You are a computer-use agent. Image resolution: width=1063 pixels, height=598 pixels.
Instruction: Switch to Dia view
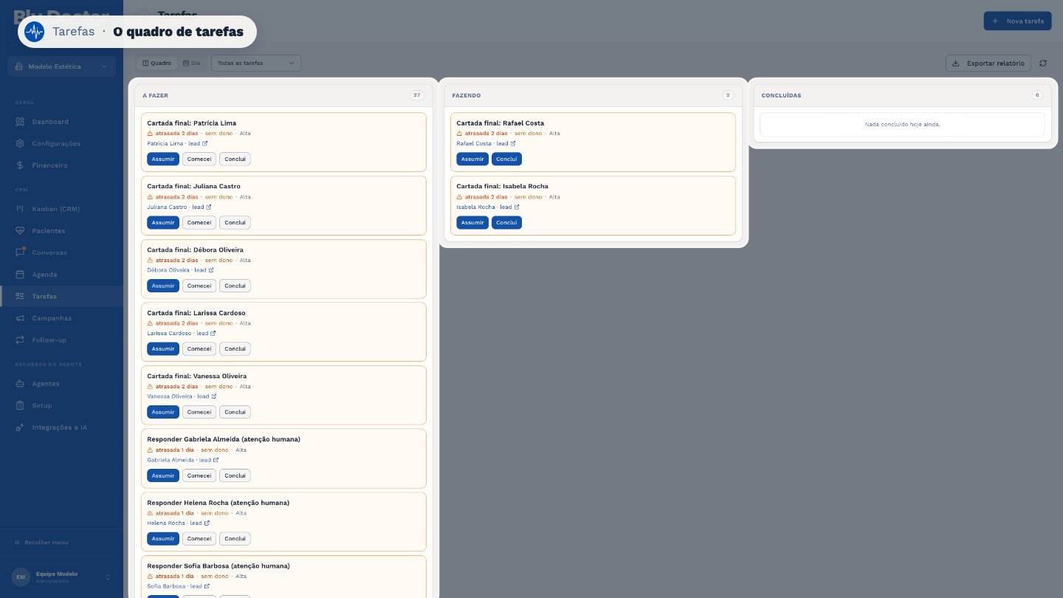pyautogui.click(x=191, y=63)
